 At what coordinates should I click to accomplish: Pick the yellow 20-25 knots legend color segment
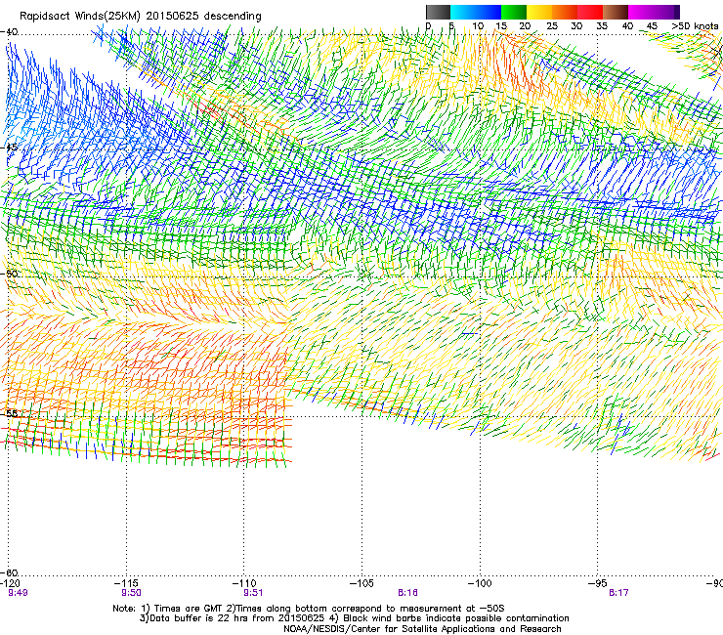[539, 12]
